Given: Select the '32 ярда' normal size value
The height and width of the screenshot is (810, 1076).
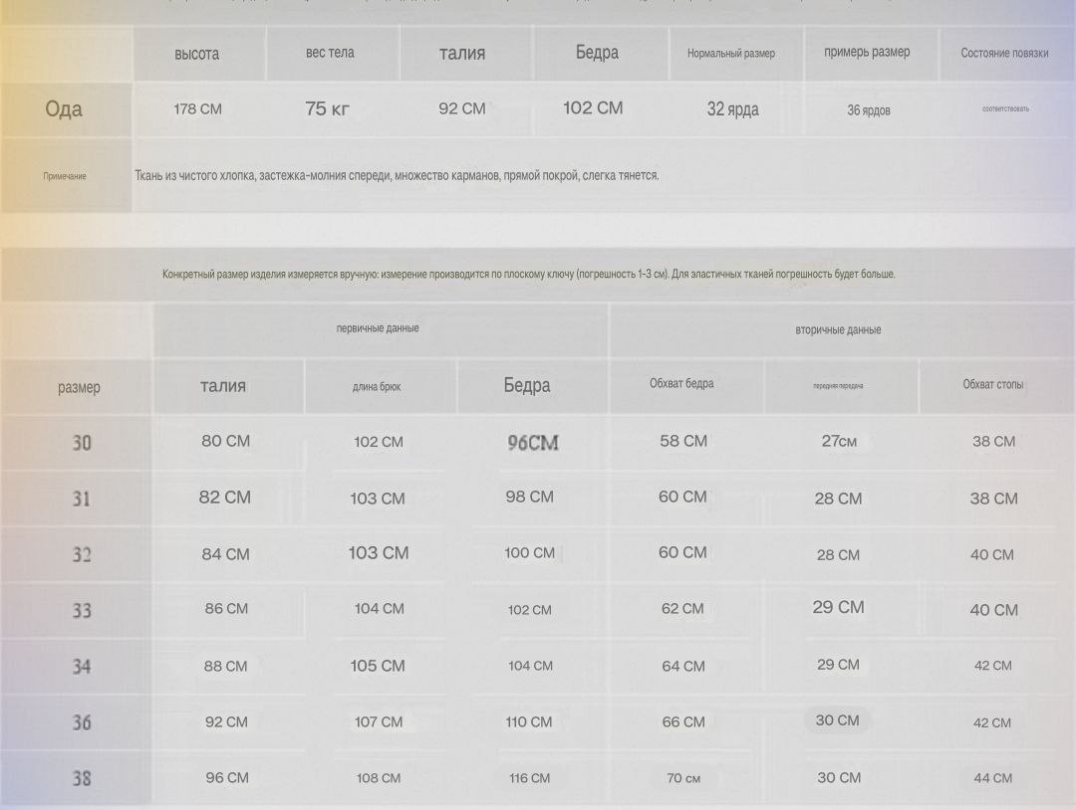Looking at the screenshot, I should coord(732,109).
